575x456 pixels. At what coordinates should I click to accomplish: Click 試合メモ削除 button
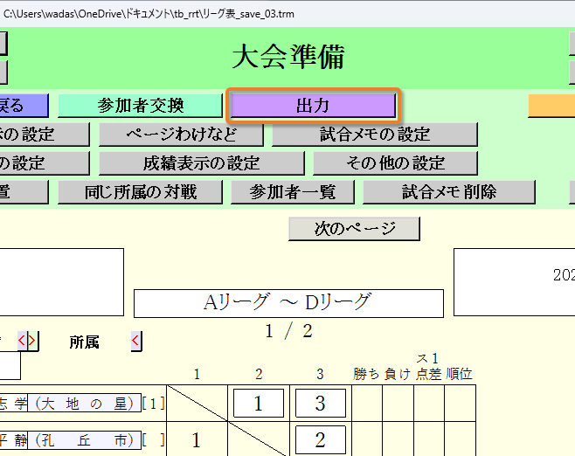pyautogui.click(x=449, y=191)
